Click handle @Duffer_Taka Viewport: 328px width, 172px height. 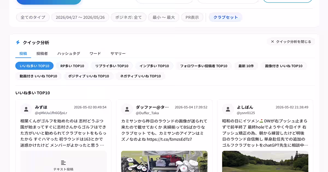pyautogui.click(x=147, y=113)
